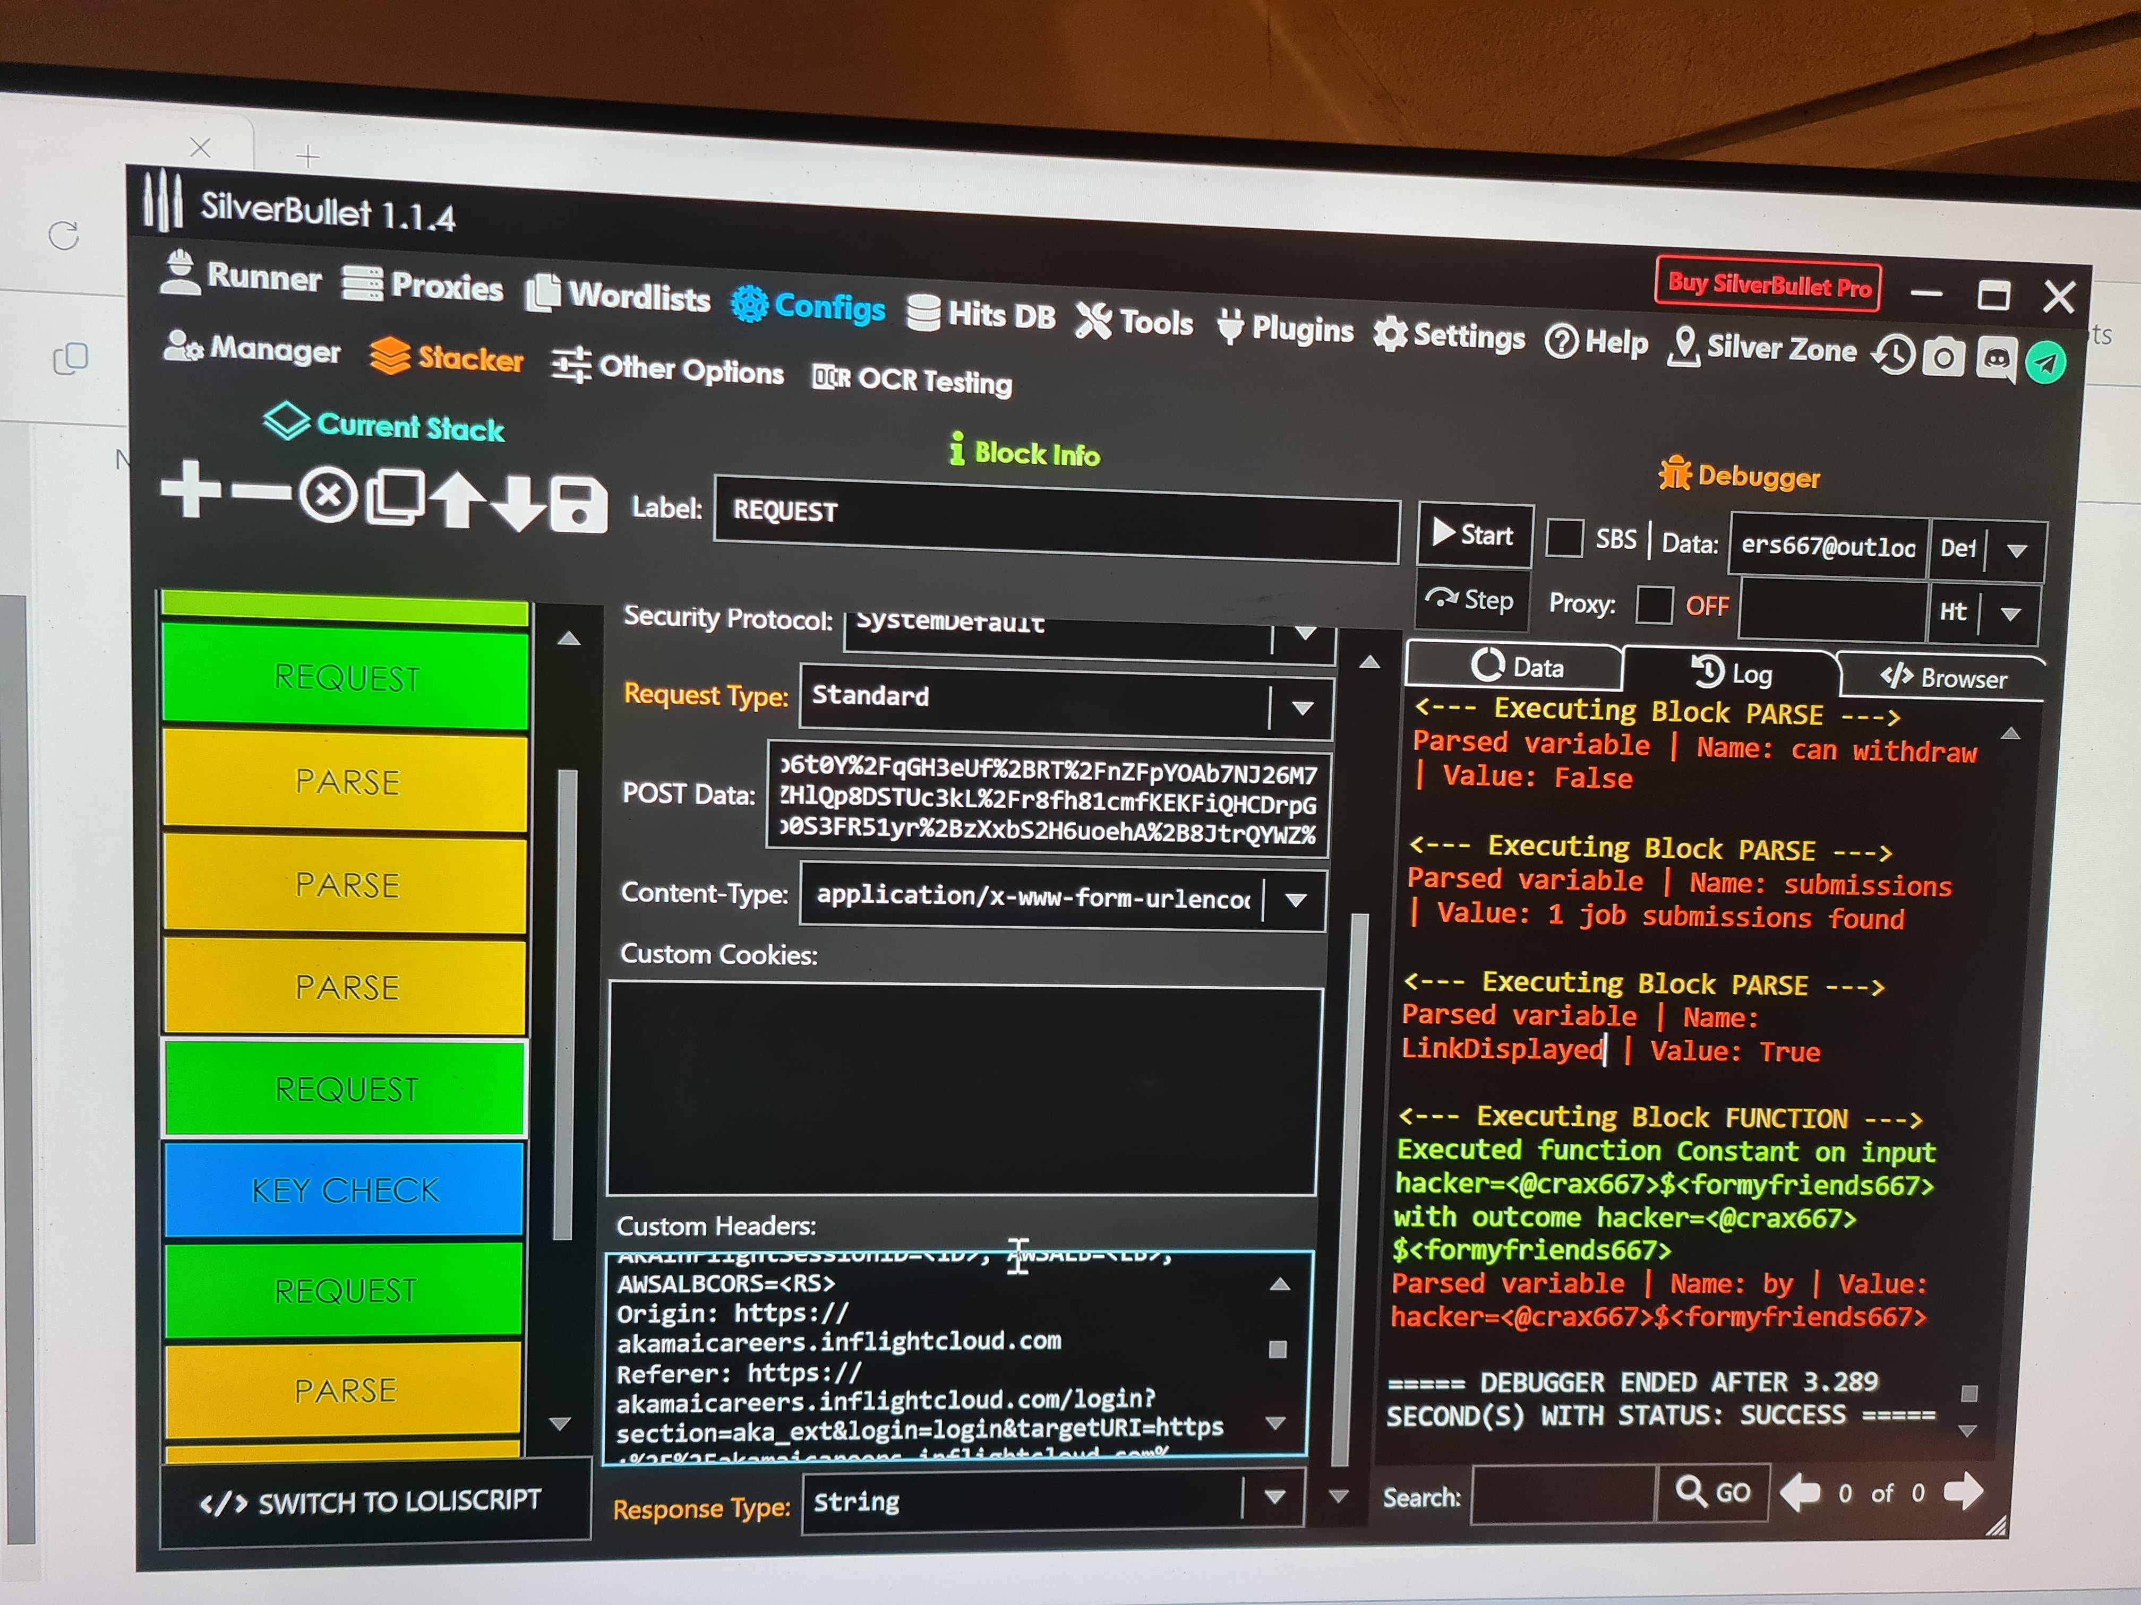The width and height of the screenshot is (2141, 1605).
Task: Select the first green REQUEST block
Action: coord(347,677)
